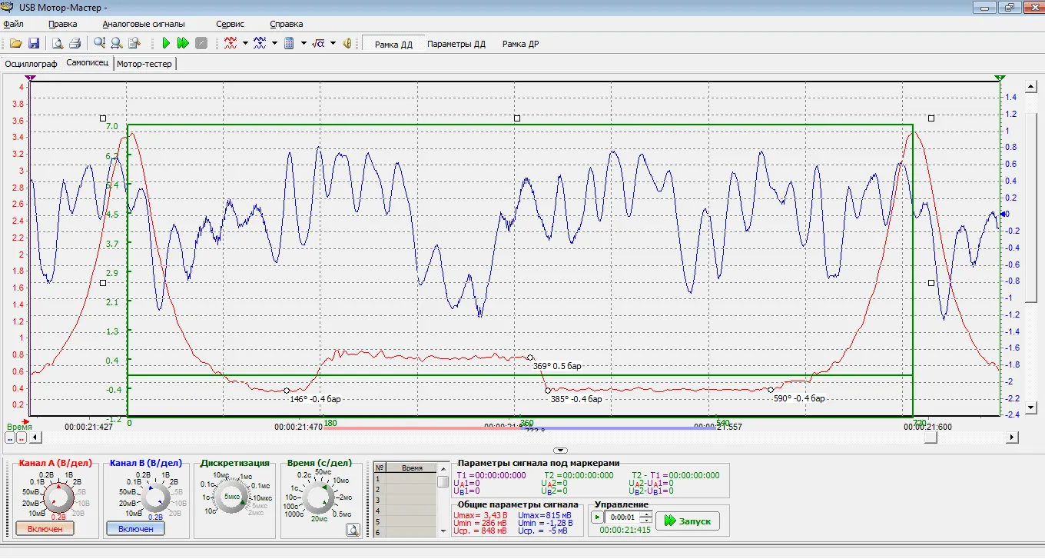Image resolution: width=1045 pixels, height=559 pixels.
Task: Click the 146° -0.4 бар point label
Action: [x=315, y=399]
